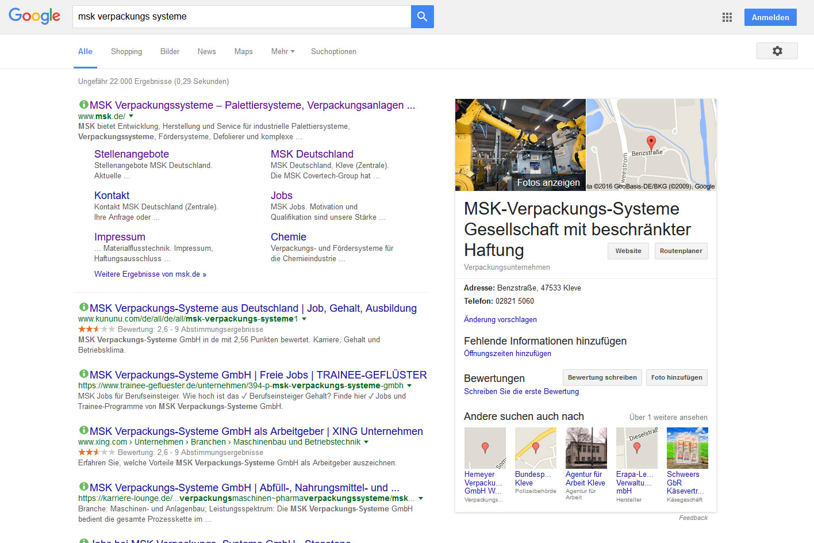Screen dimensions: 814x543
Task: Open the Mehr dropdown menu
Action: (283, 51)
